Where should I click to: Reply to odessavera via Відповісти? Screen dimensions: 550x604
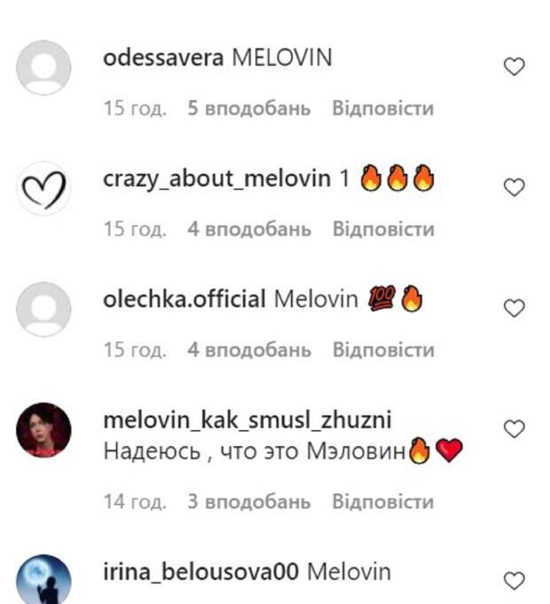click(383, 108)
